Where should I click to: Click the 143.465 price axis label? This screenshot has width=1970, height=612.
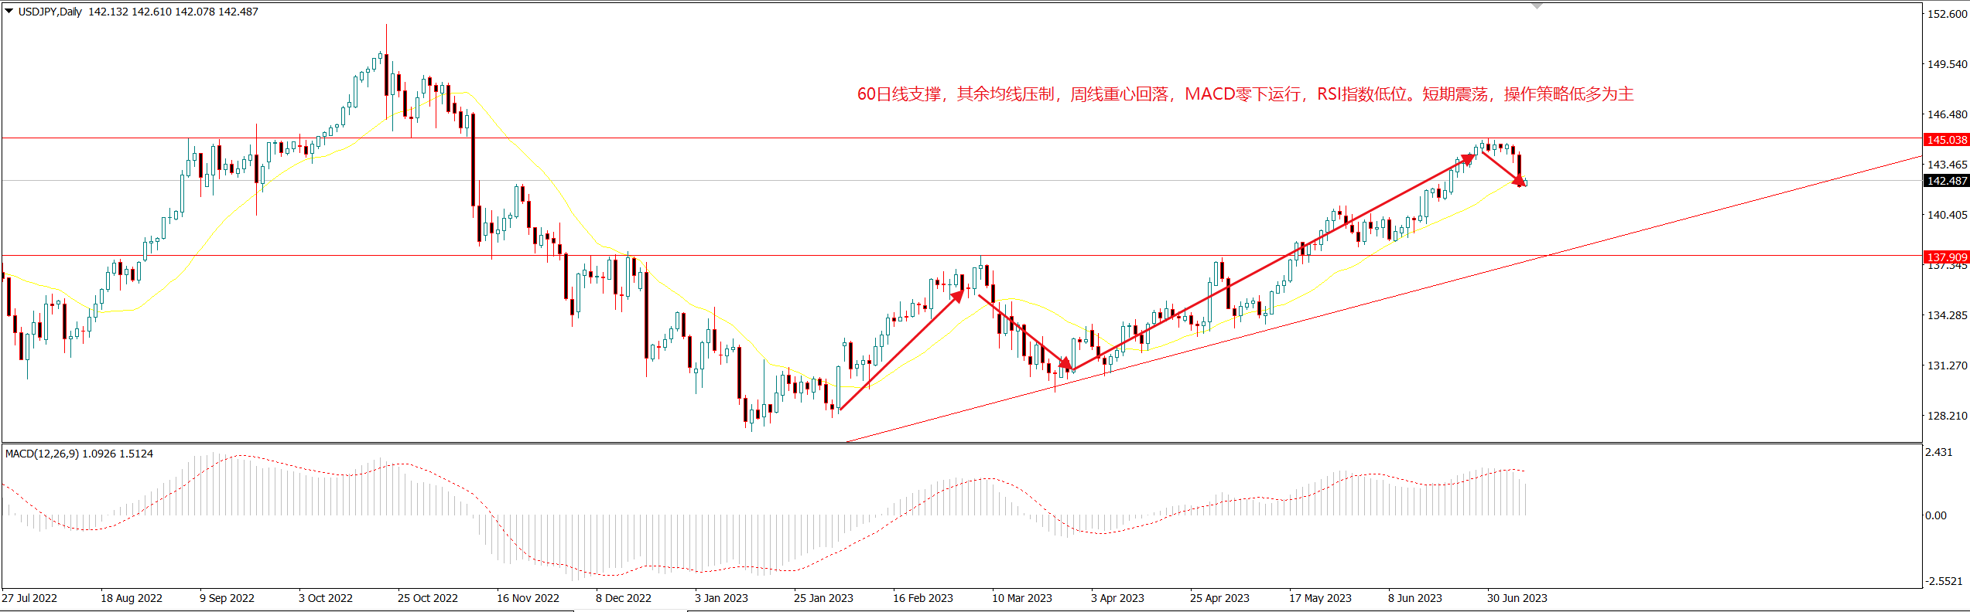point(1947,165)
